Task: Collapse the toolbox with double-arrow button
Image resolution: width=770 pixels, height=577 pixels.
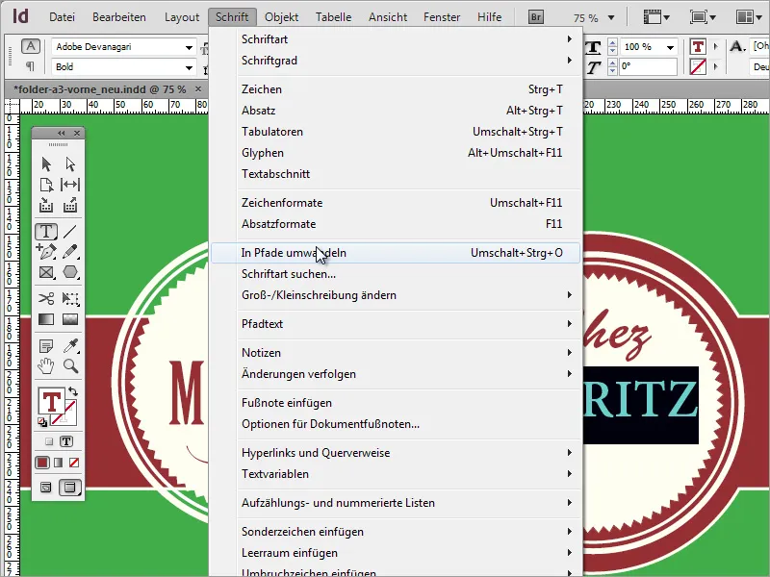Action: (x=61, y=133)
